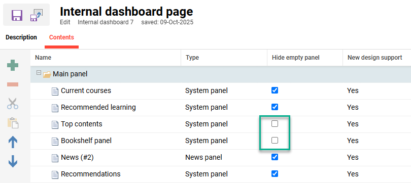Uncheck Hide empty panel for Current courses
The height and width of the screenshot is (183, 411).
(275, 90)
